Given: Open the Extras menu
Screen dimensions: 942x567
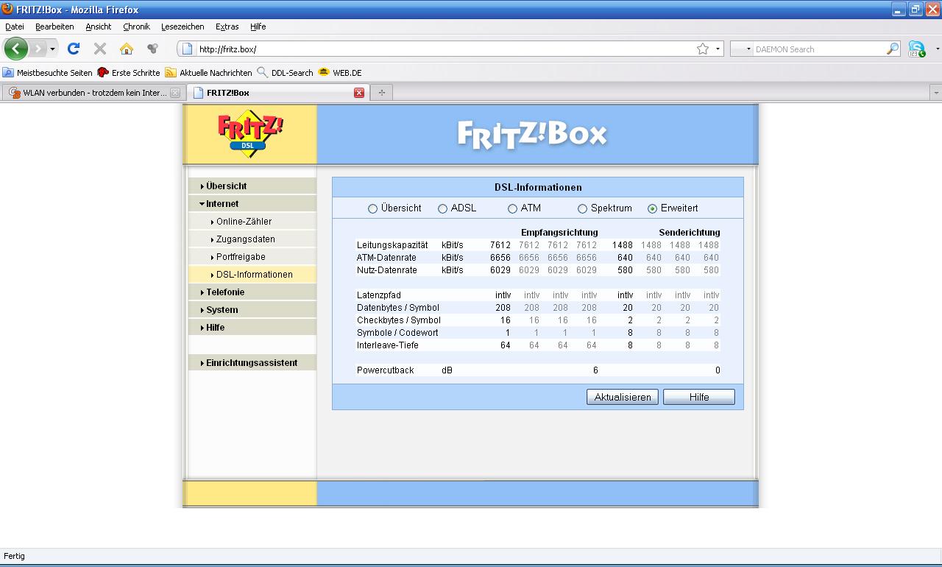Looking at the screenshot, I should coord(227,27).
